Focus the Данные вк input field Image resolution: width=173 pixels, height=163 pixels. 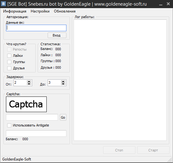pyautogui.click(x=36, y=28)
